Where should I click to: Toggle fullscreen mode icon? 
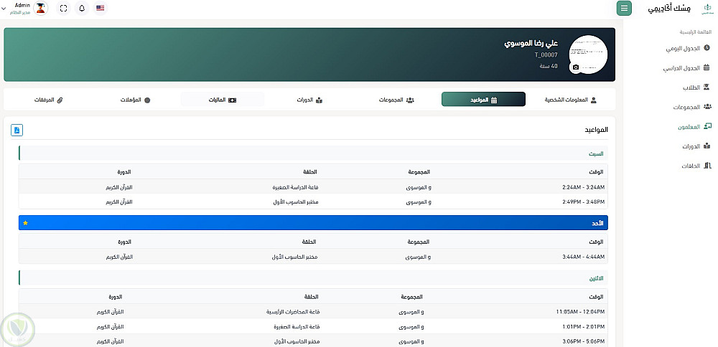(64, 8)
